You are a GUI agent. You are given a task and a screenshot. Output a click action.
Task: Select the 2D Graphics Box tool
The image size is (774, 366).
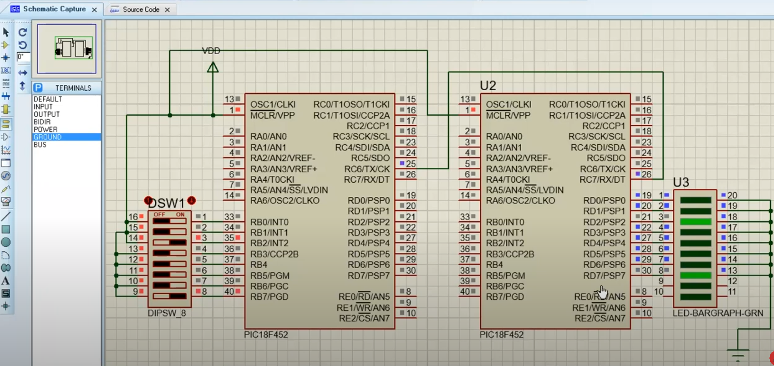click(x=6, y=229)
